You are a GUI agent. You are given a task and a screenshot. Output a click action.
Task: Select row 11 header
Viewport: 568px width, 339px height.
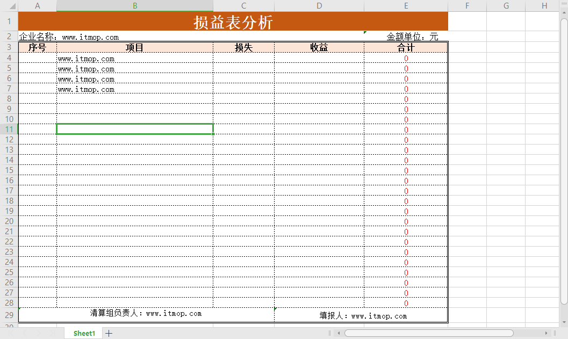pyautogui.click(x=9, y=129)
